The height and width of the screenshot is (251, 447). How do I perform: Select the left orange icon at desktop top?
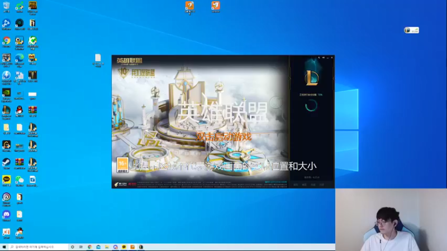(189, 6)
